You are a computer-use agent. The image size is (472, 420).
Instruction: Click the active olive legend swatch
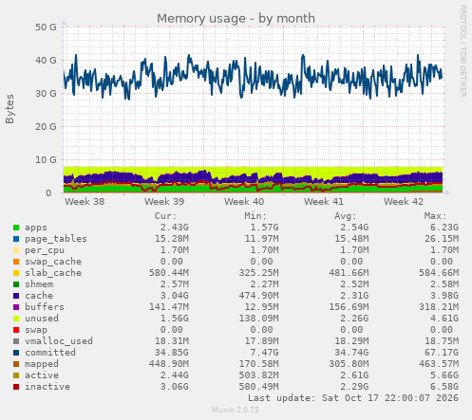click(16, 375)
